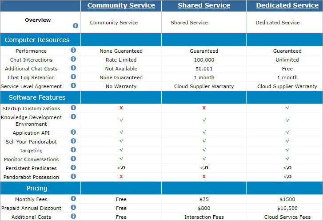Click the $0.001 additional chat cost
Viewport: 323px width, 221px height.
[x=204, y=69]
